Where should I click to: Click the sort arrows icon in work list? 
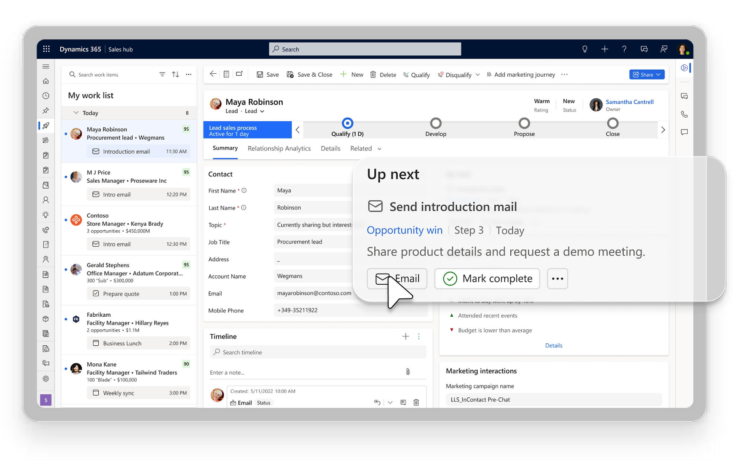click(x=175, y=74)
